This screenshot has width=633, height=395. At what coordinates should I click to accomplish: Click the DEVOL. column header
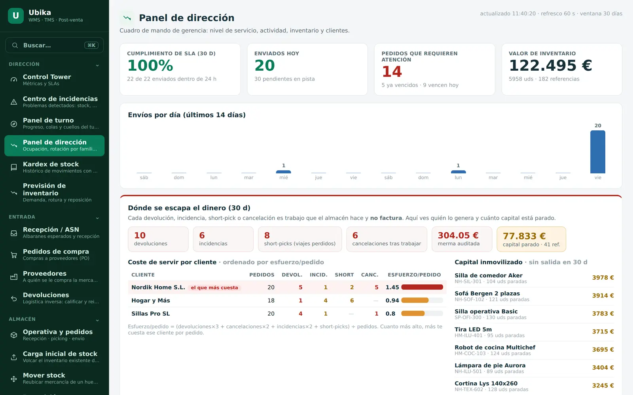pyautogui.click(x=292, y=275)
